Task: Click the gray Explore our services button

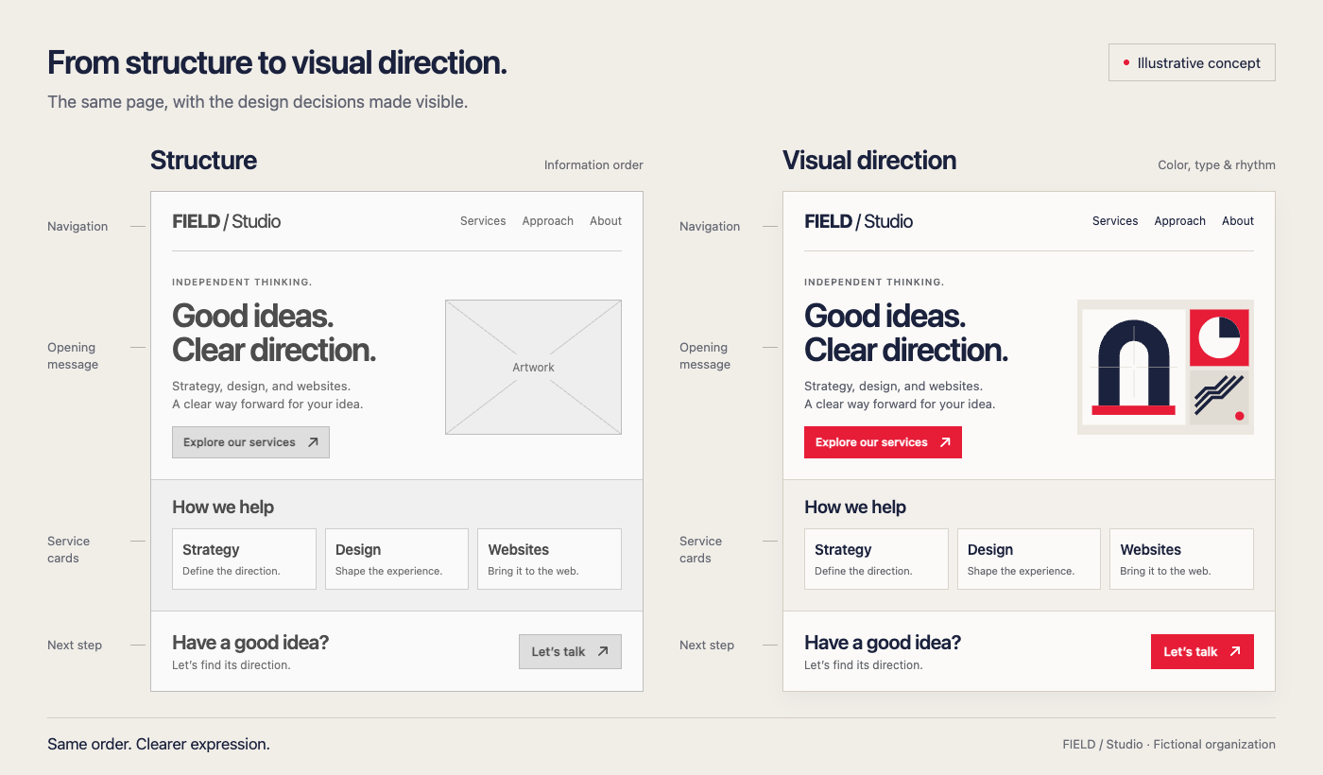Action: [x=250, y=442]
